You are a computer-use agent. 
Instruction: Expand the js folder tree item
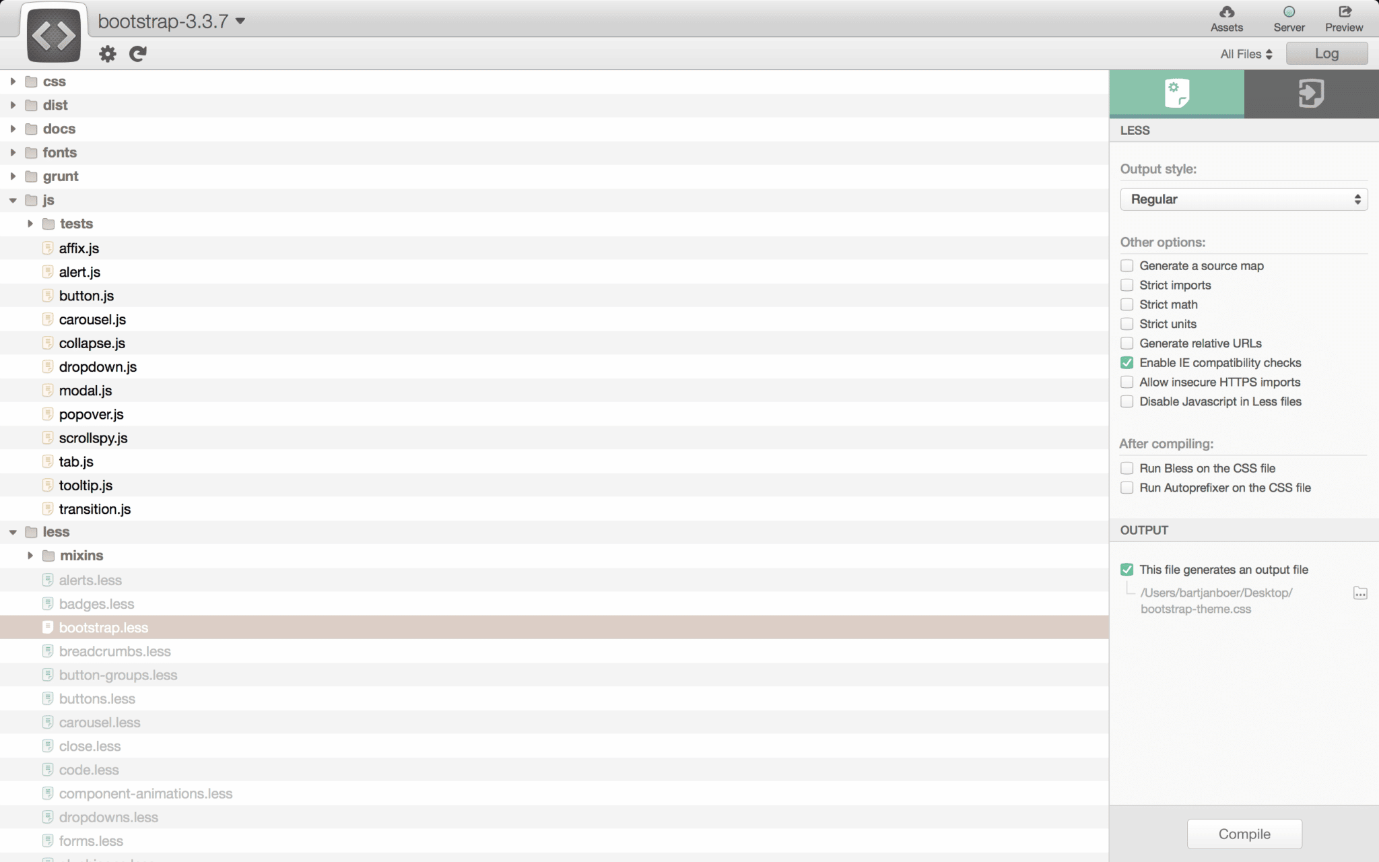(11, 199)
